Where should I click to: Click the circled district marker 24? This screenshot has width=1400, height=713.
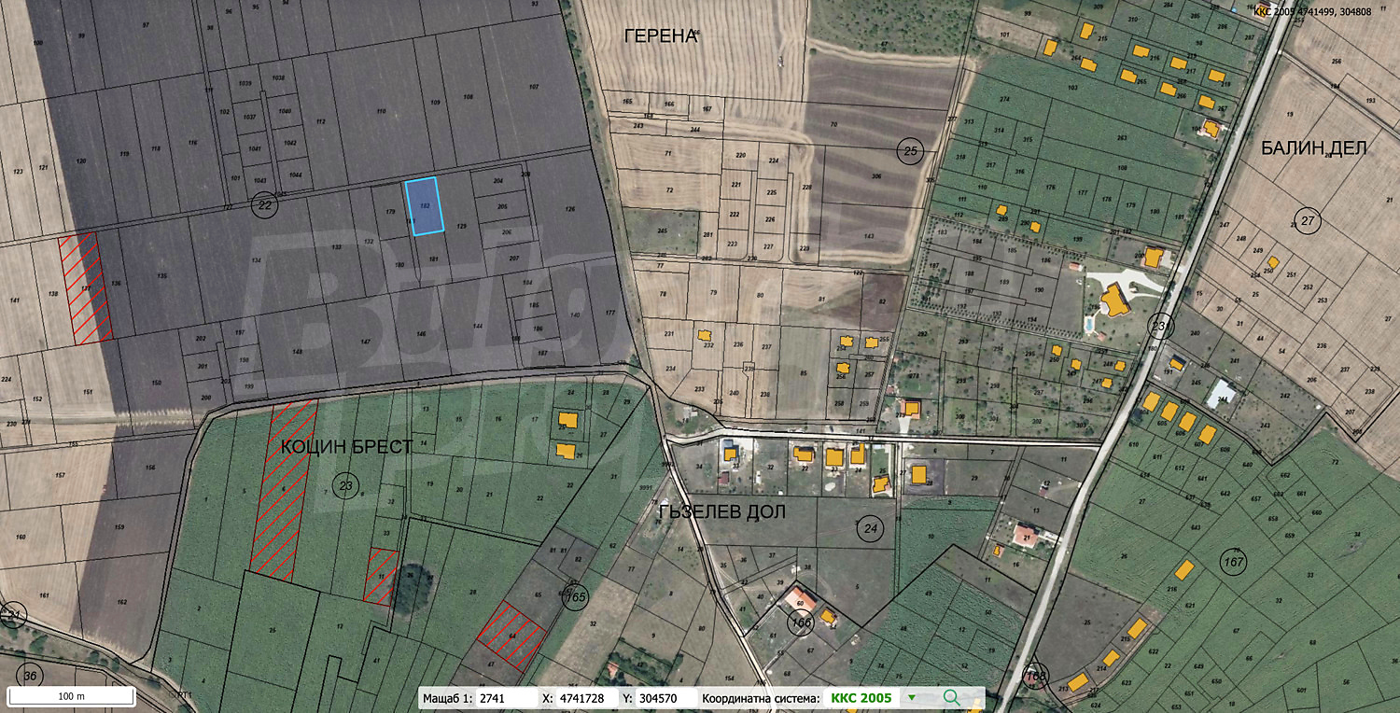pos(871,530)
